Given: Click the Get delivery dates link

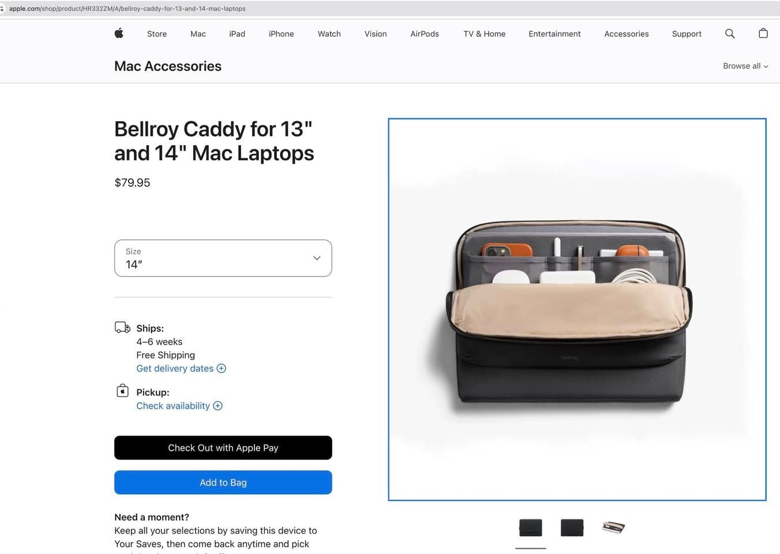Looking at the screenshot, I should (175, 369).
